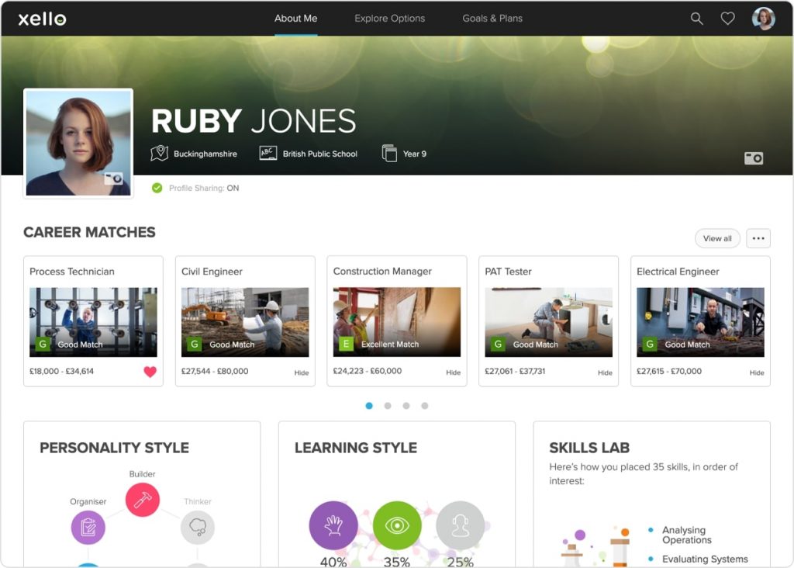Unfavorite Process Technician with pink heart

click(x=150, y=372)
